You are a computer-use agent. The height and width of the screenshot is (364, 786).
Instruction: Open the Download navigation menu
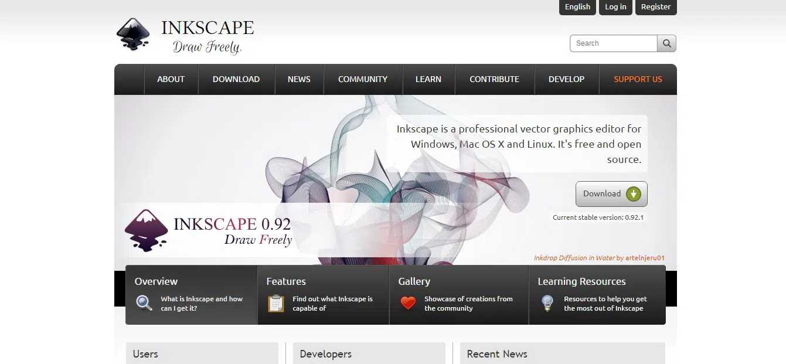[236, 79]
